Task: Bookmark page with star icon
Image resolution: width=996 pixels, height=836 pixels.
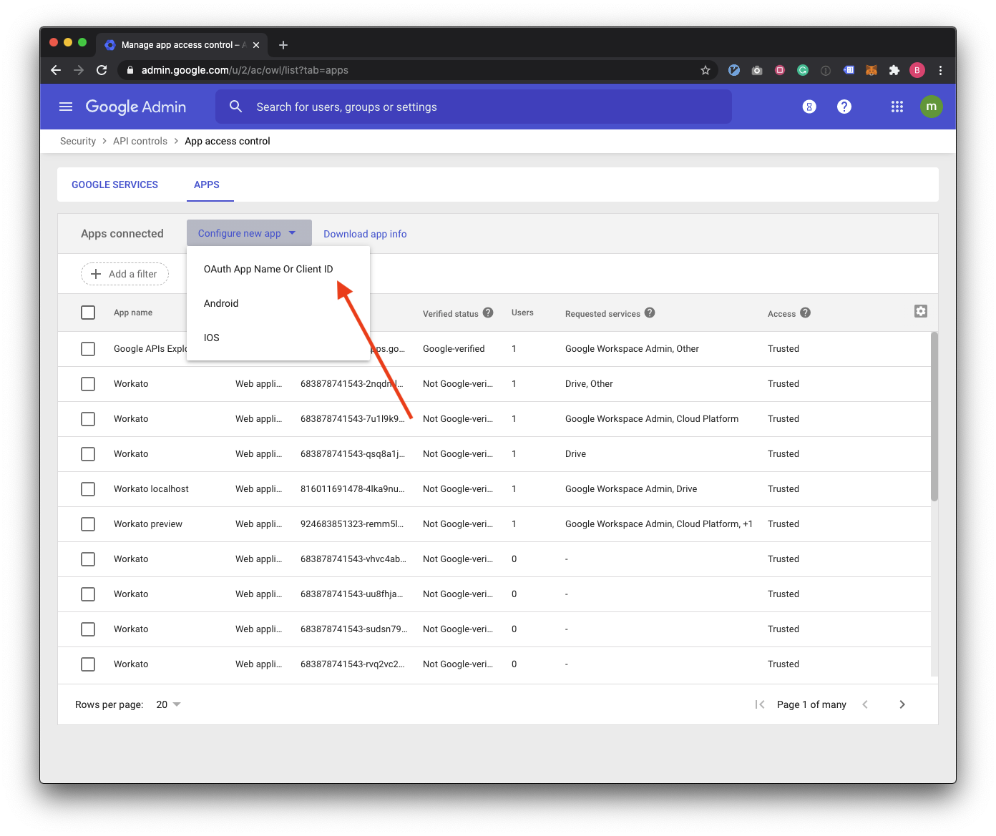Action: [x=705, y=70]
